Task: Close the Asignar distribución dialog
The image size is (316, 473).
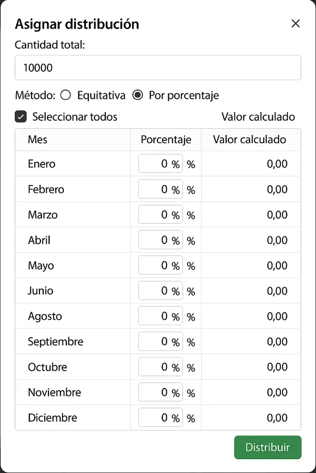Action: pyautogui.click(x=296, y=24)
